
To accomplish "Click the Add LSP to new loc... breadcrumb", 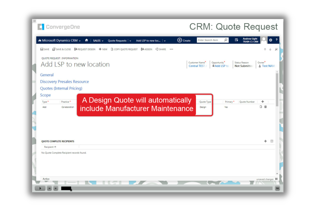I will 148,41.
